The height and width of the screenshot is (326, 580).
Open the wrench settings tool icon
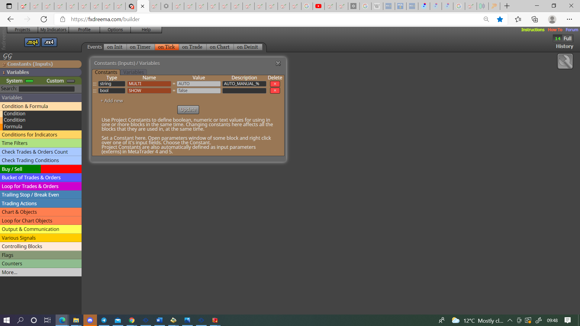[565, 61]
